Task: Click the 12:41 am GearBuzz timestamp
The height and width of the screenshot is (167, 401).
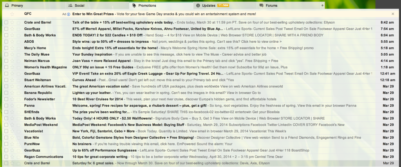Action: click(387, 74)
